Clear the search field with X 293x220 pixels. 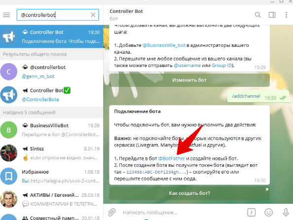93,15
